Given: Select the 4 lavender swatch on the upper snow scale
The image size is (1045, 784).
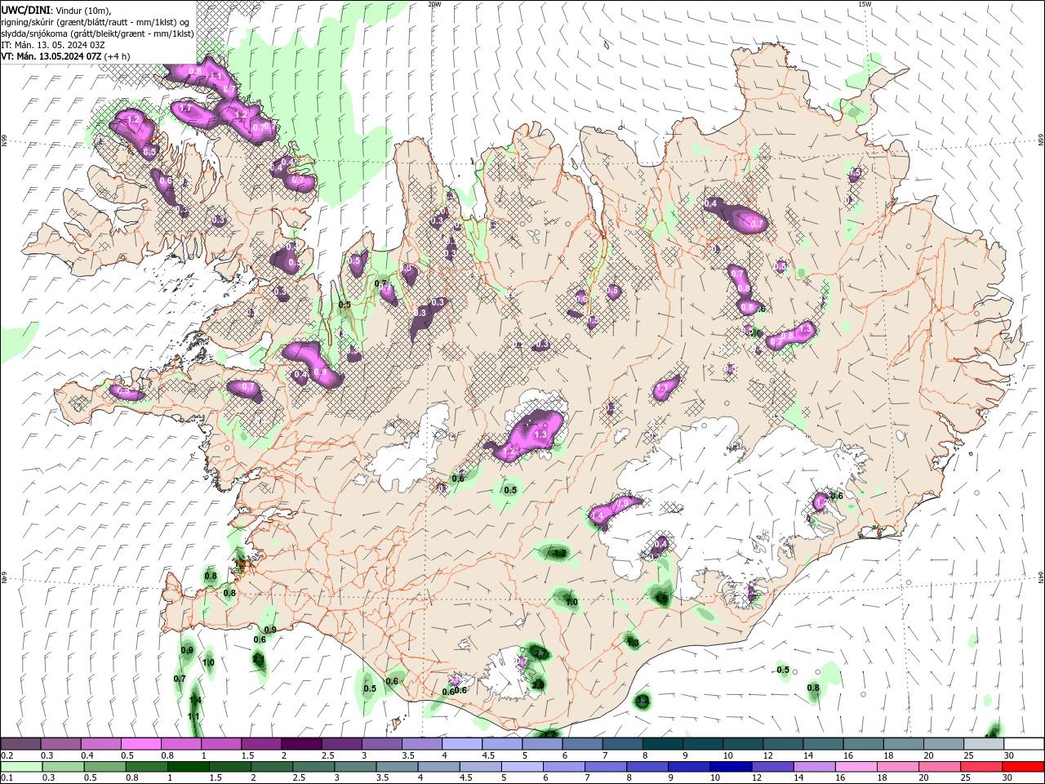Looking at the screenshot, I should click(x=462, y=744).
